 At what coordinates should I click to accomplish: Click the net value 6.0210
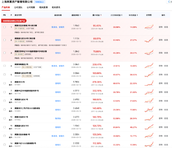[76, 90]
